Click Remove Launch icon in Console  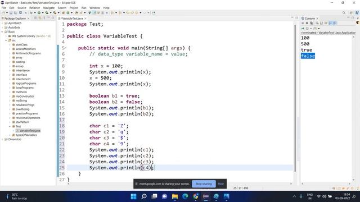tap(307, 23)
